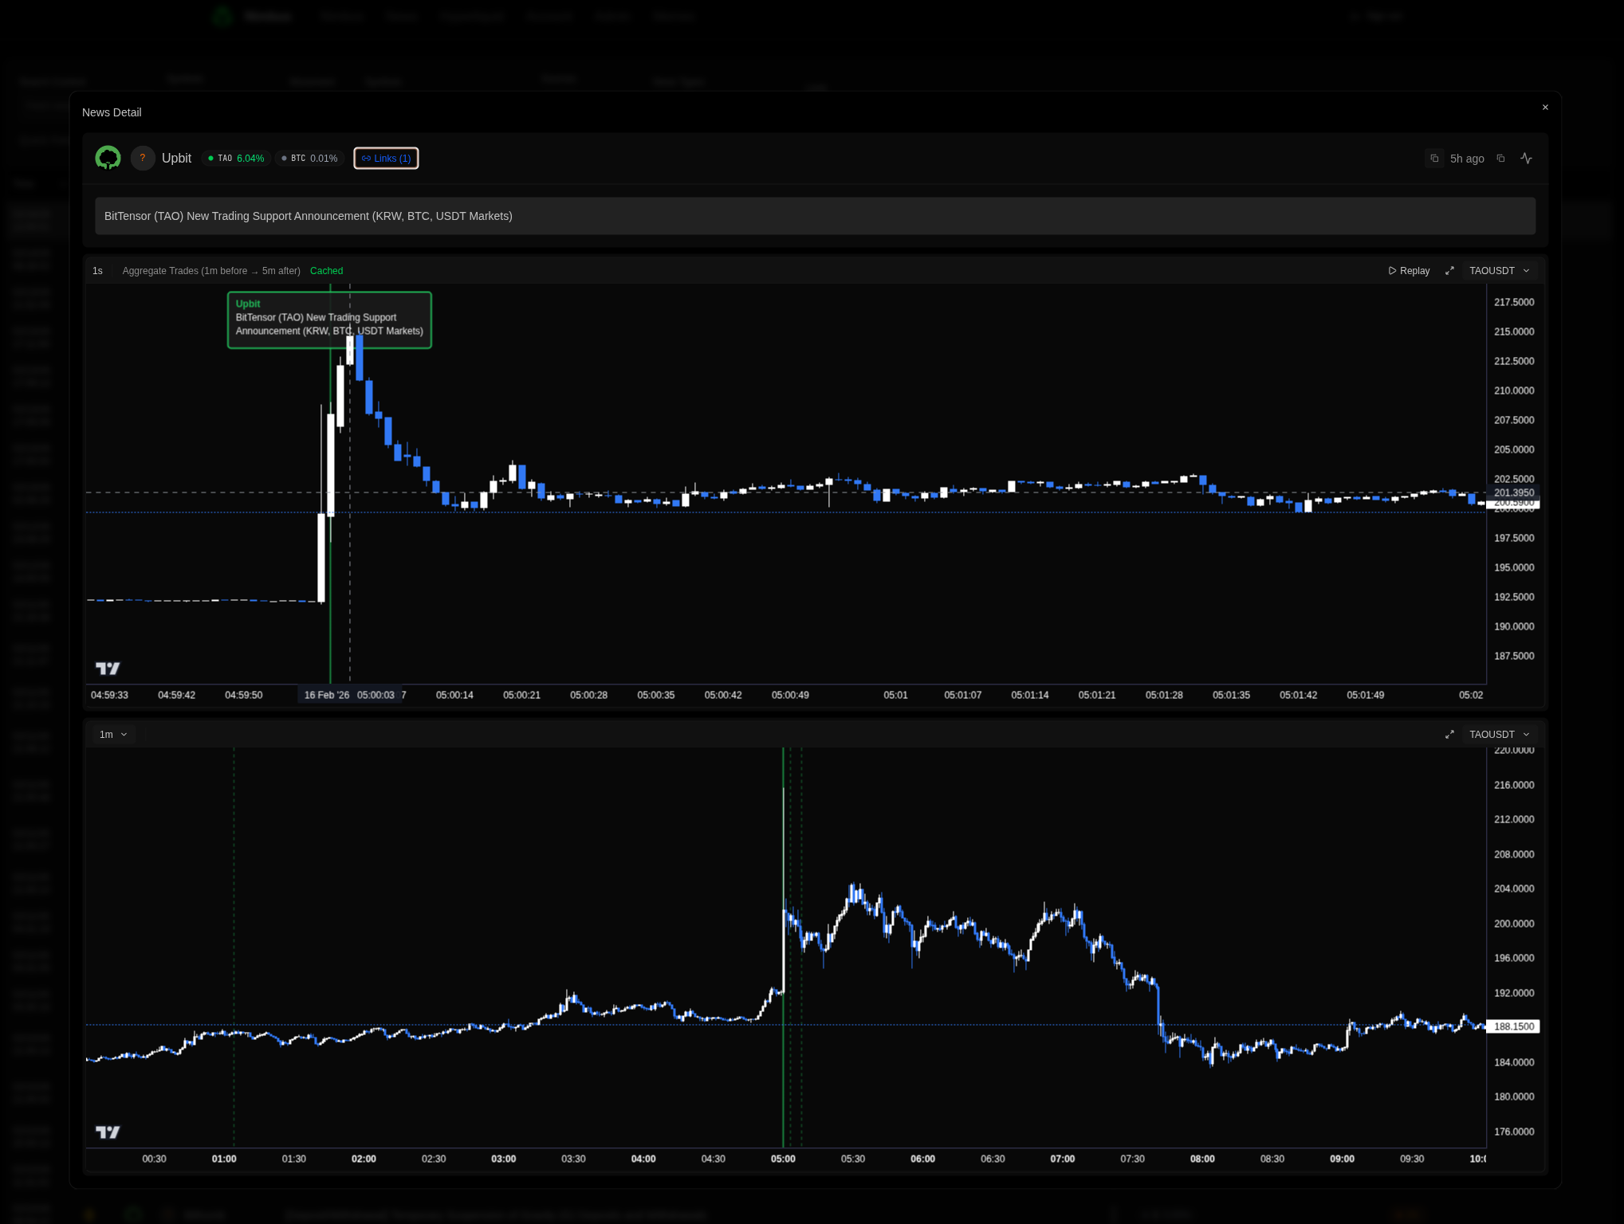This screenshot has width=1624, height=1224.
Task: Open the TAOUSDT dropdown on lower chart
Action: pyautogui.click(x=1500, y=735)
